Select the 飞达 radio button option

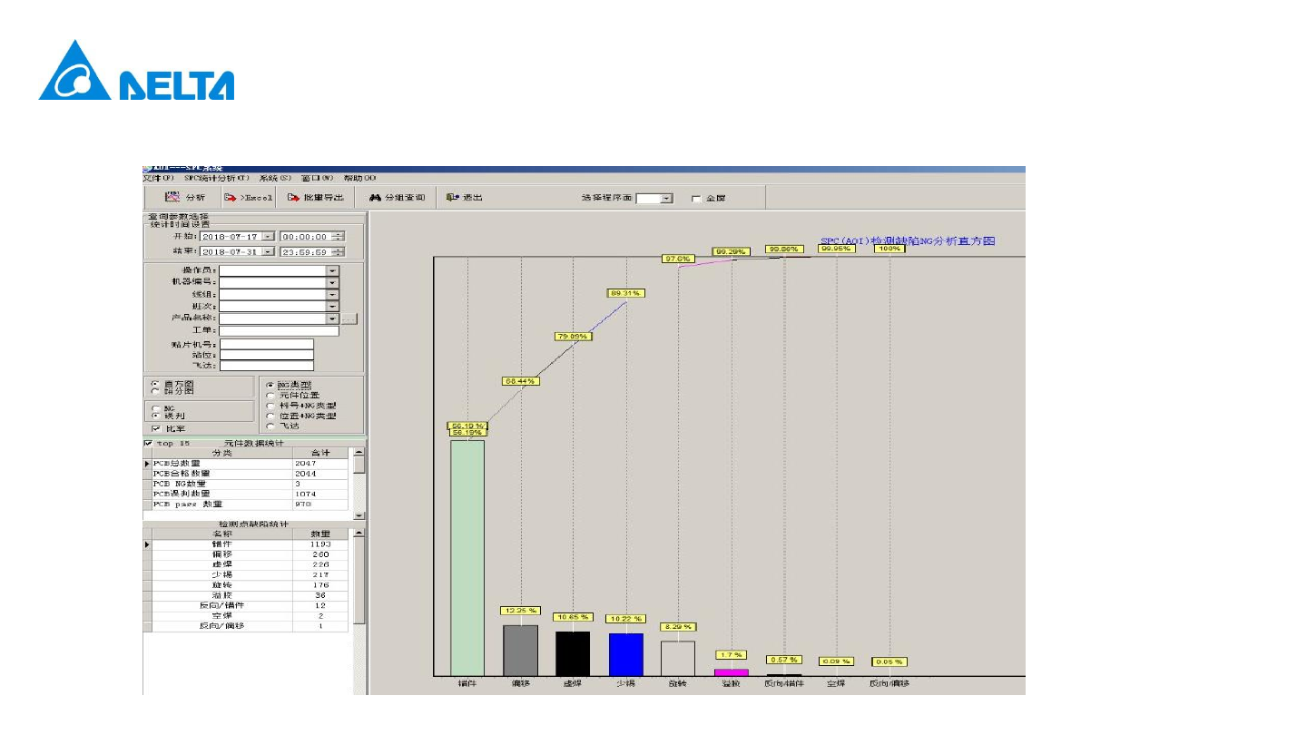coord(270,426)
